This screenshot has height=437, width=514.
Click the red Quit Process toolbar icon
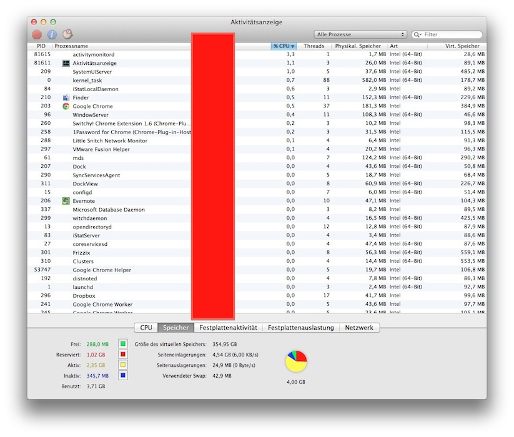click(x=37, y=34)
